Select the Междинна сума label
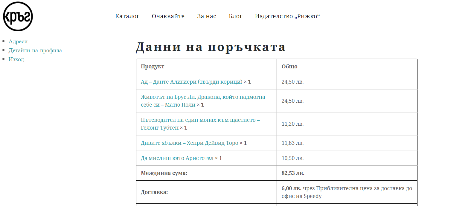 coord(164,173)
